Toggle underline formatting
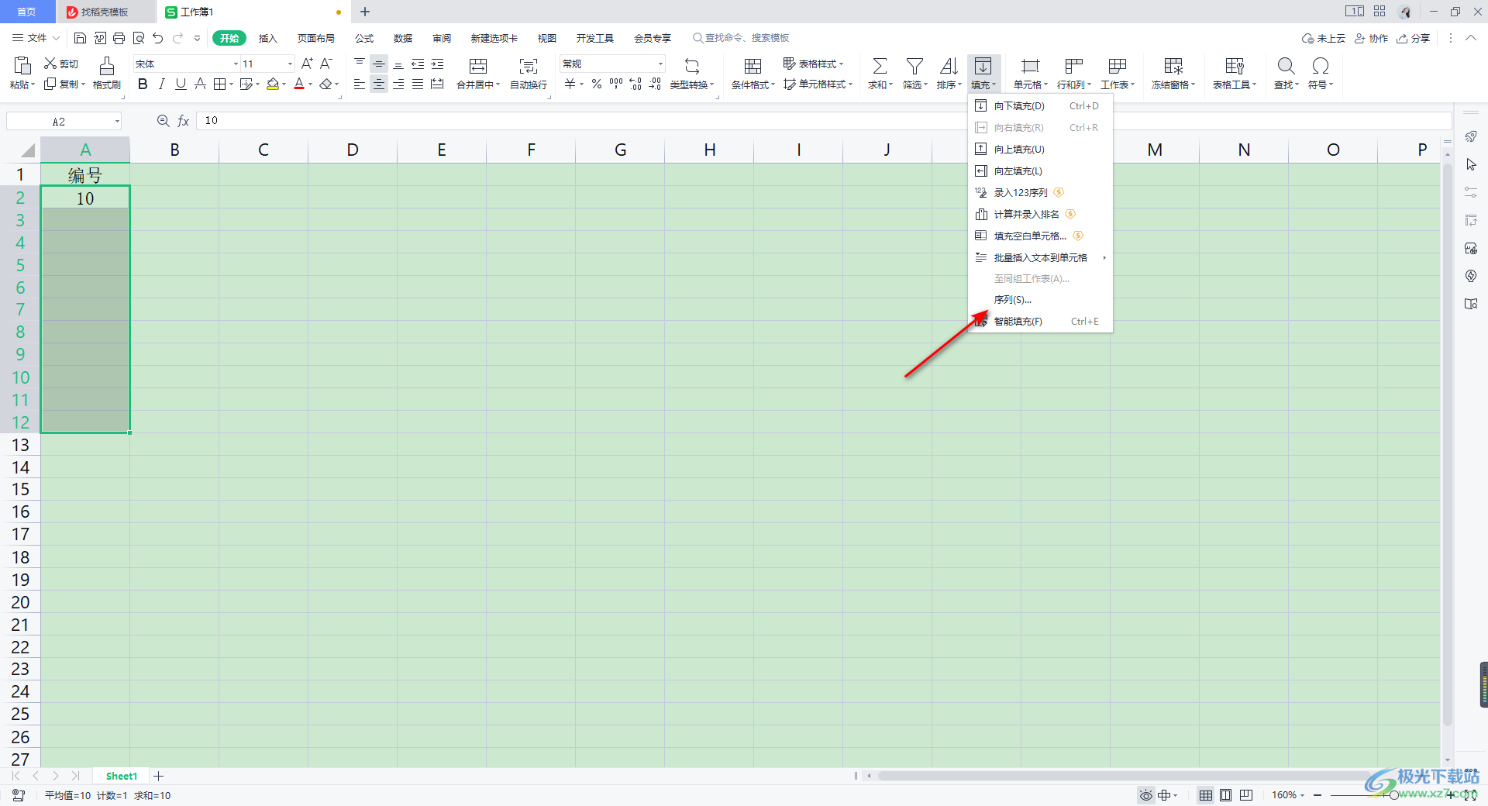This screenshot has height=806, width=1488. [x=181, y=84]
